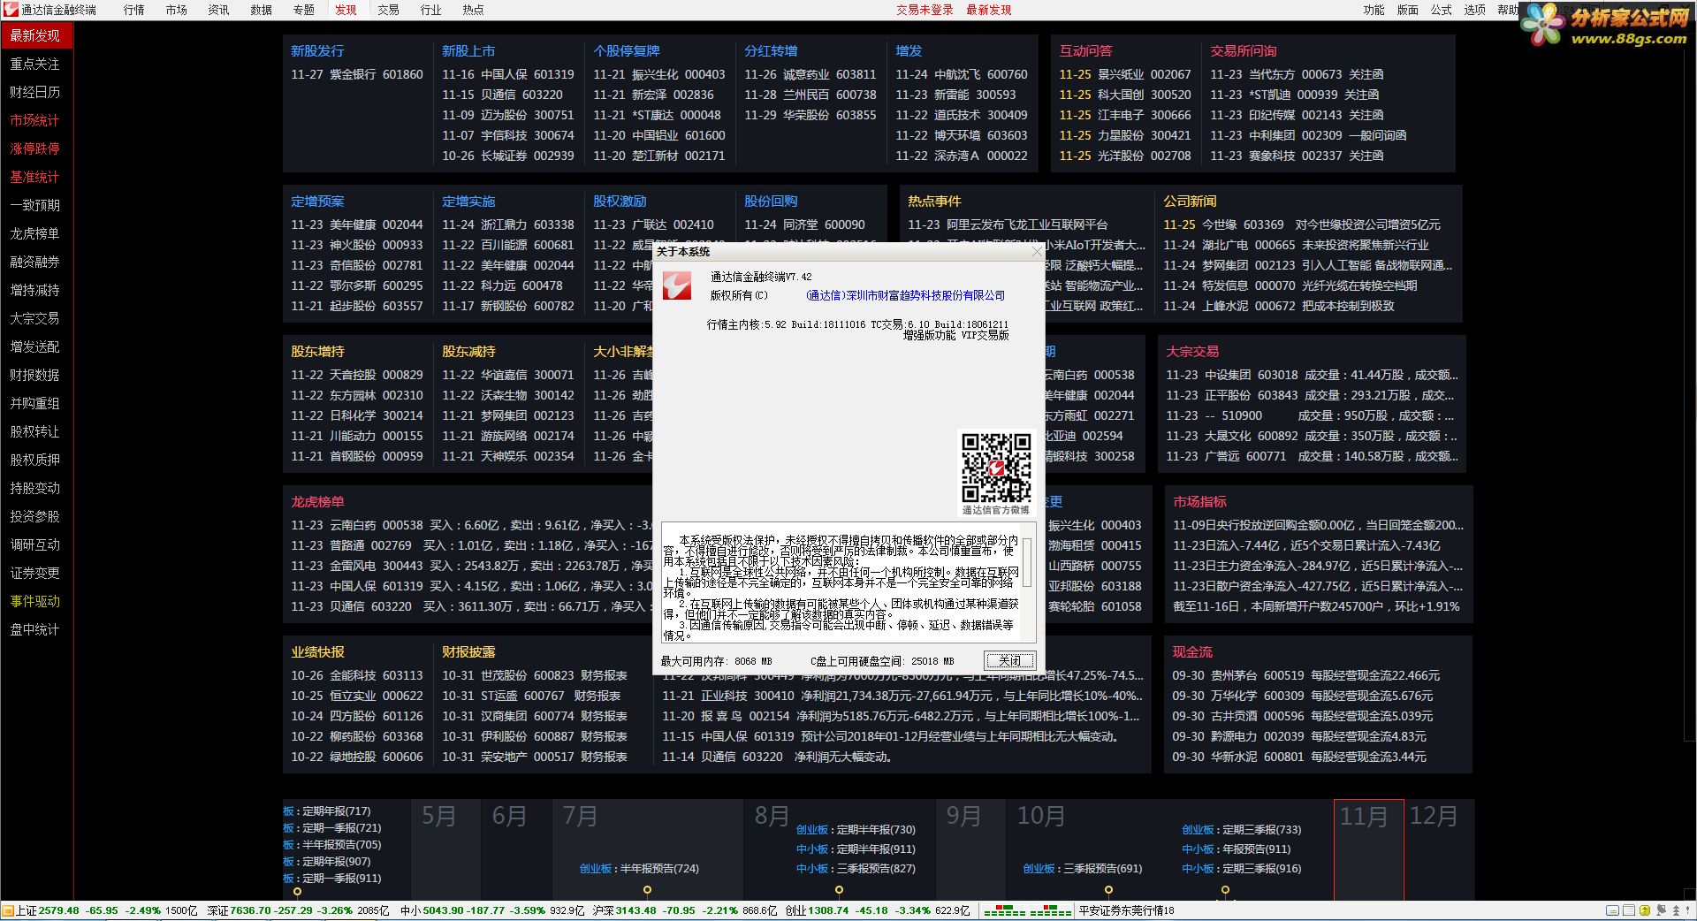Viewport: 1697px width, 921px height.
Task: Open the 新股发行 section header
Action: click(317, 51)
